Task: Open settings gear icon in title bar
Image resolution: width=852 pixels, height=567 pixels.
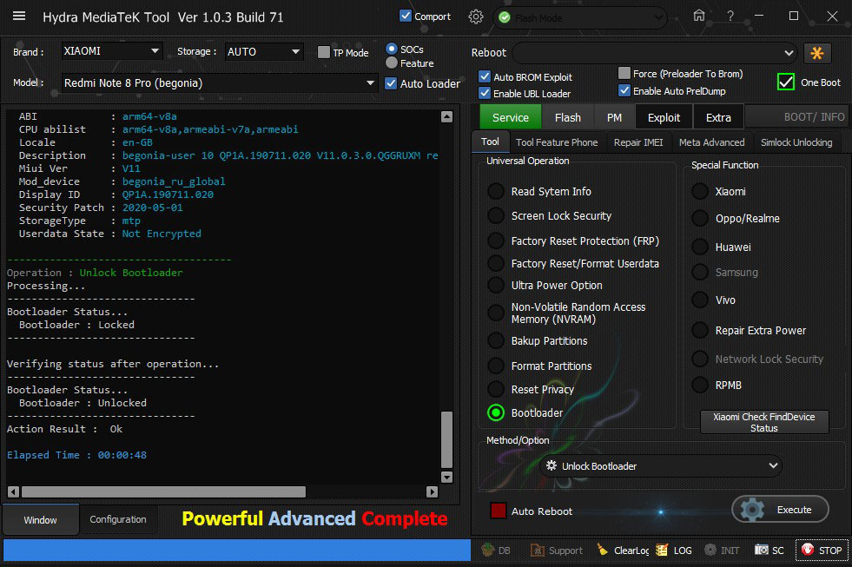Action: tap(475, 16)
